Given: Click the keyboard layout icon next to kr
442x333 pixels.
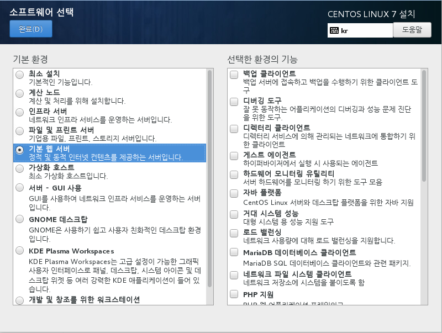Looking at the screenshot, I should tap(334, 30).
